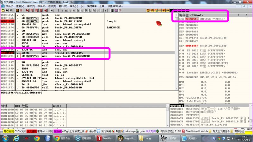Click the disassembly pane scroll down arrow
This screenshot has height=142, width=253.
click(176, 89)
